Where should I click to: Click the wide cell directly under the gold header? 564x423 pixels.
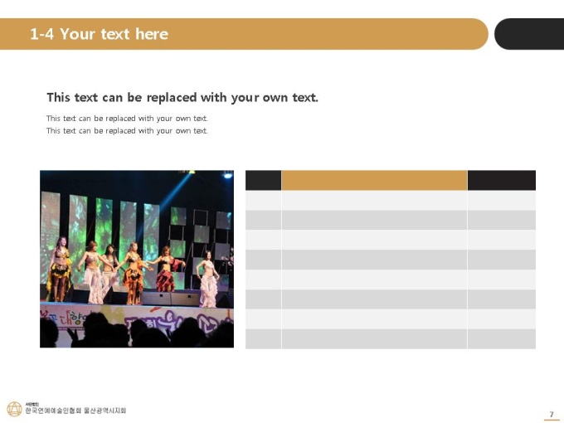coord(374,201)
